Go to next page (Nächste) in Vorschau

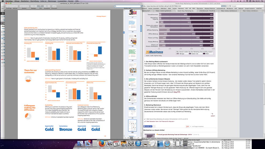point(15,6)
